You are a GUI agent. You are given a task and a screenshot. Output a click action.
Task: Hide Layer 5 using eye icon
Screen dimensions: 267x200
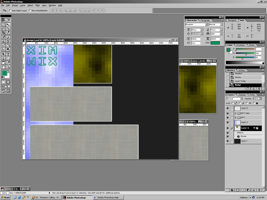(x=228, y=108)
